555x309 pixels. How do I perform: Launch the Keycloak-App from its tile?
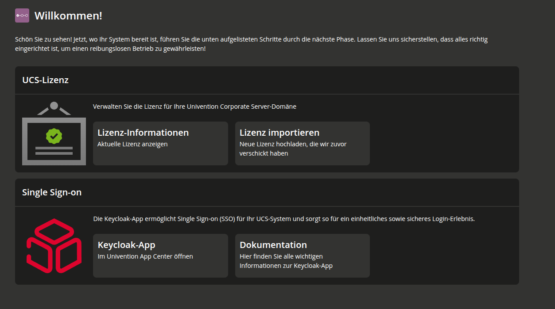[x=160, y=256]
